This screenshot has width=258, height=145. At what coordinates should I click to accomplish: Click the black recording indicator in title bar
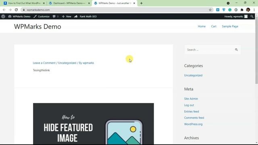pos(228,3)
